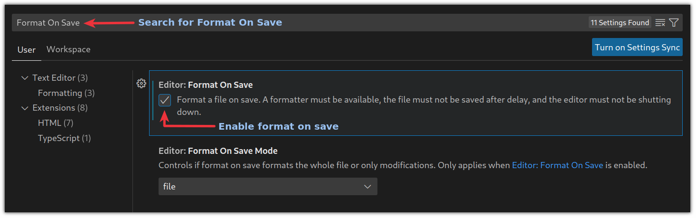Collapse the Extensions tree group
The height and width of the screenshot is (218, 696).
tap(25, 108)
